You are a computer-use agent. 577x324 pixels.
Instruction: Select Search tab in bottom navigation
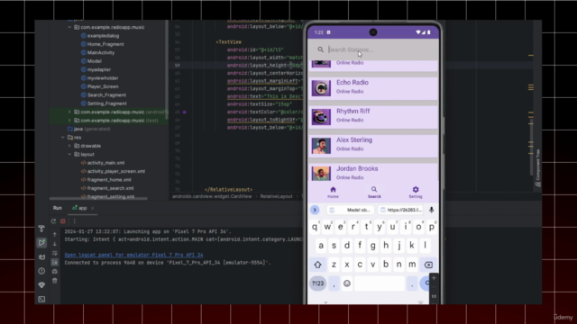374,192
